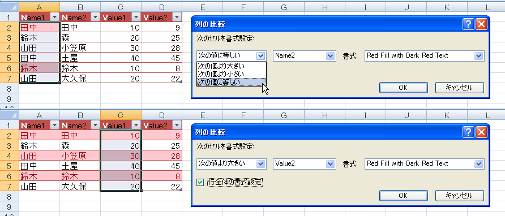
Task: Select row 4 header in top sheet
Action: pos(9,48)
